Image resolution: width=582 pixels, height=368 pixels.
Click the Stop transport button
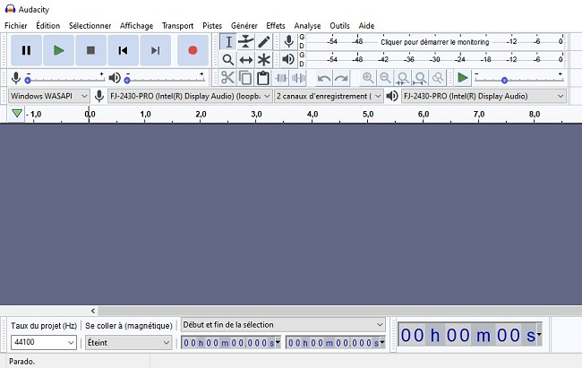coord(90,50)
